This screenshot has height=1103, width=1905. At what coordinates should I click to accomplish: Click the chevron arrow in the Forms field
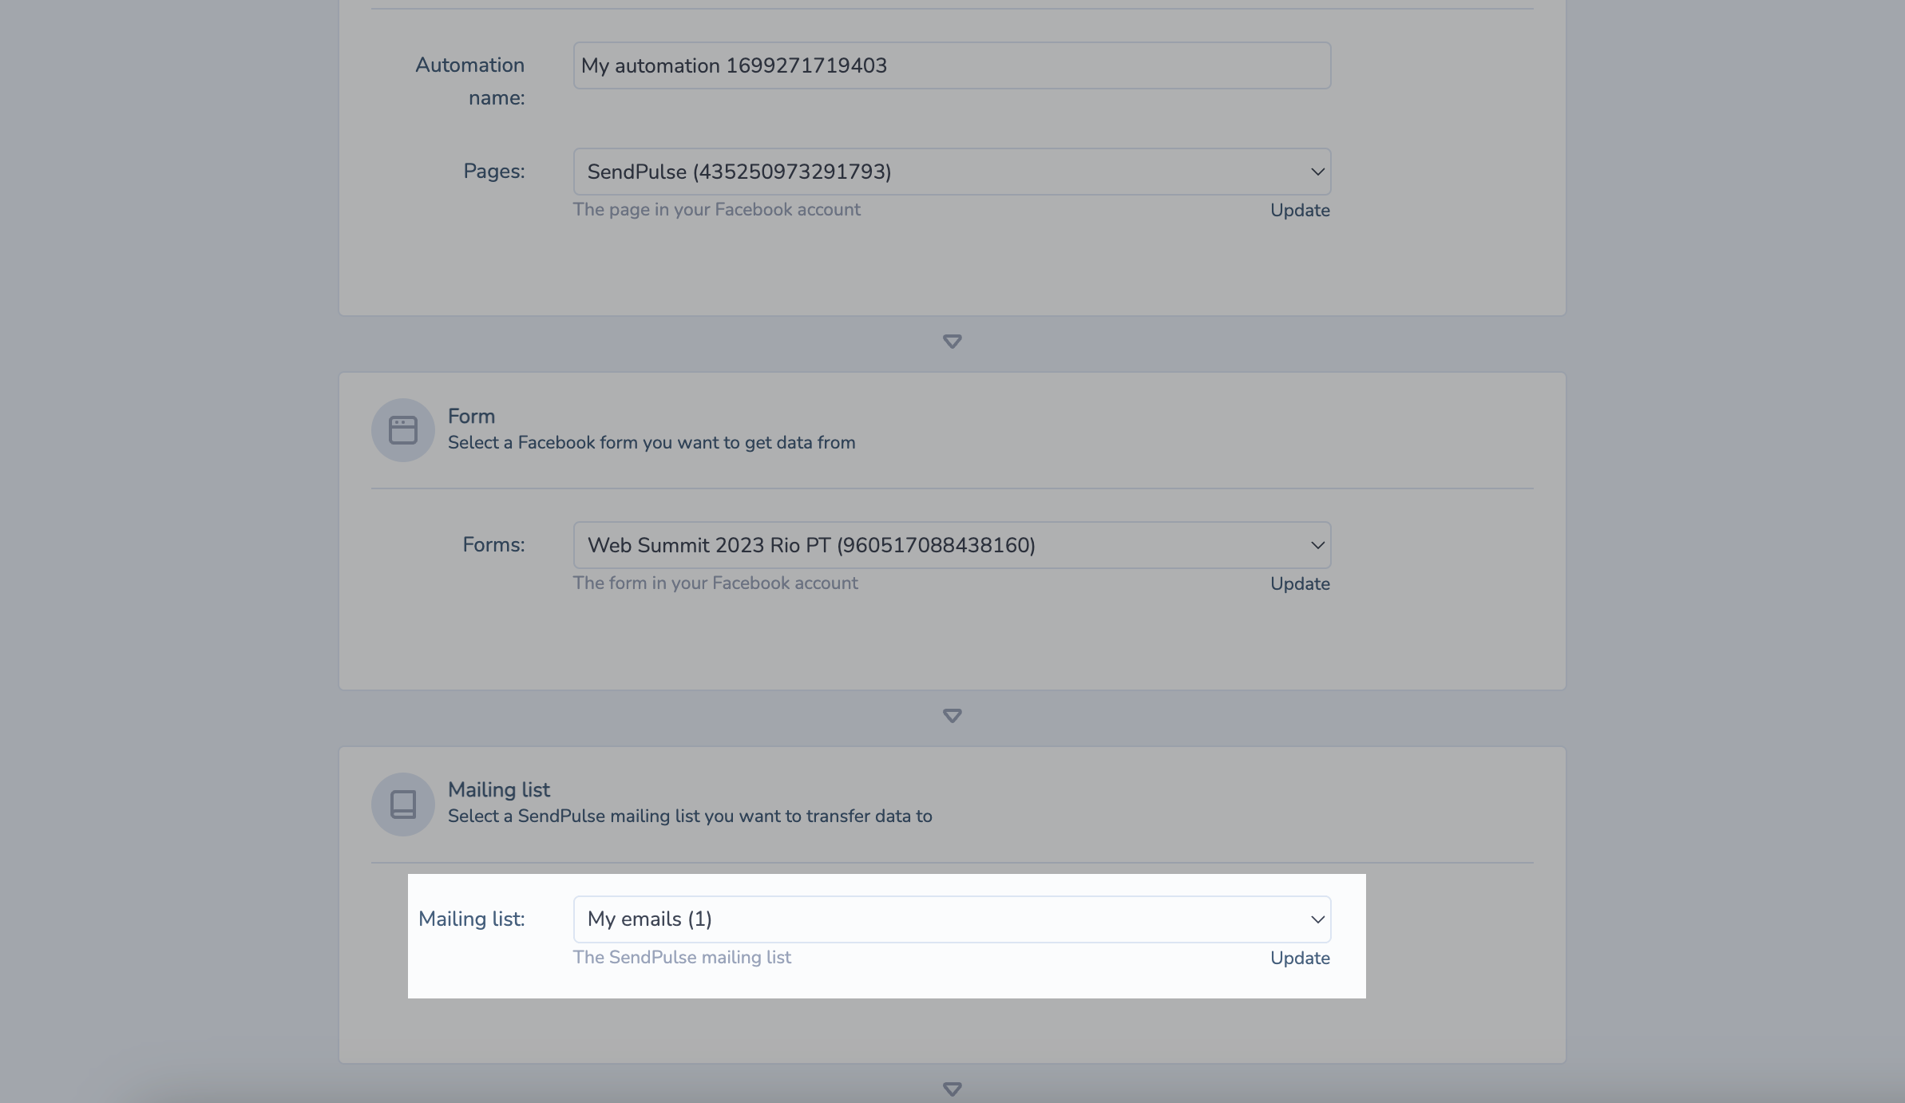[x=1317, y=545]
